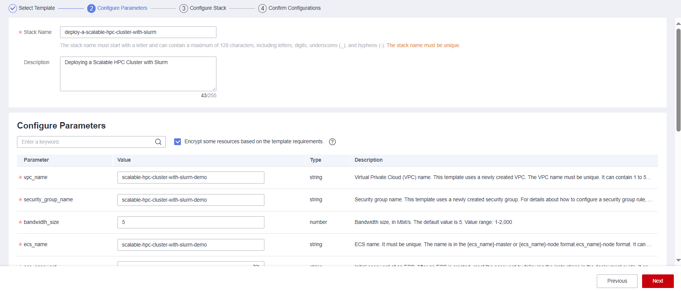
Task: Click the Description column header
Action: pos(369,160)
